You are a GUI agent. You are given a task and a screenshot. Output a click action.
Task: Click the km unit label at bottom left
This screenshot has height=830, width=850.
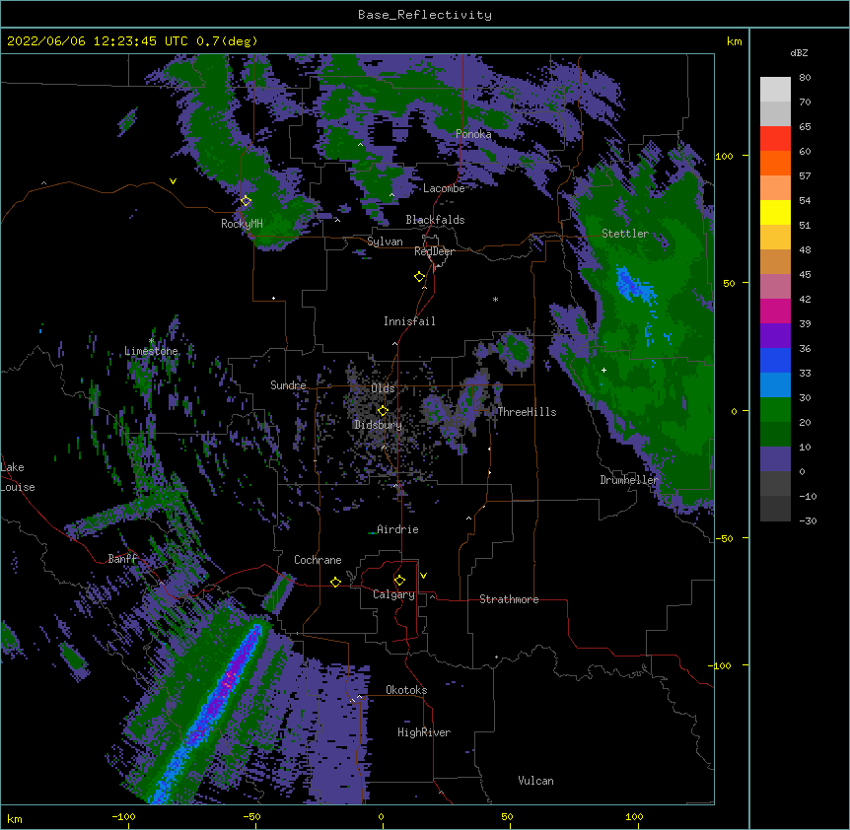point(15,819)
